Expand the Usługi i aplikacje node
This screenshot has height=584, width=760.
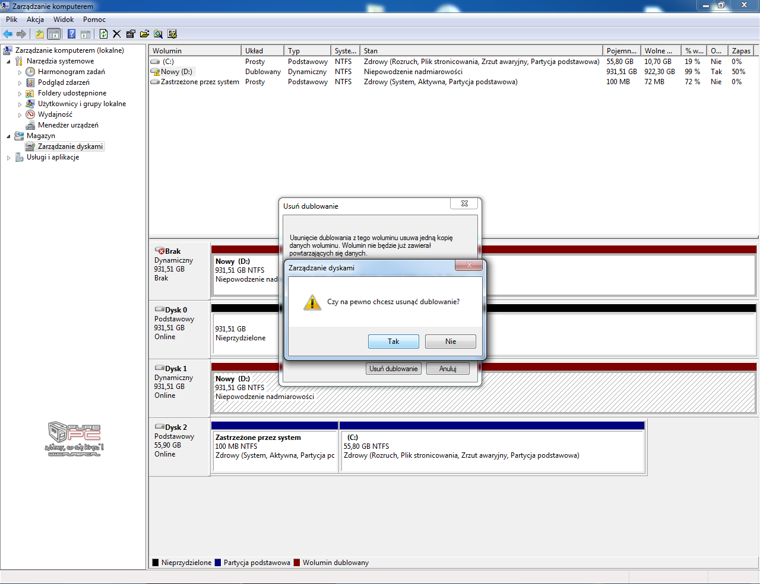[x=8, y=158]
